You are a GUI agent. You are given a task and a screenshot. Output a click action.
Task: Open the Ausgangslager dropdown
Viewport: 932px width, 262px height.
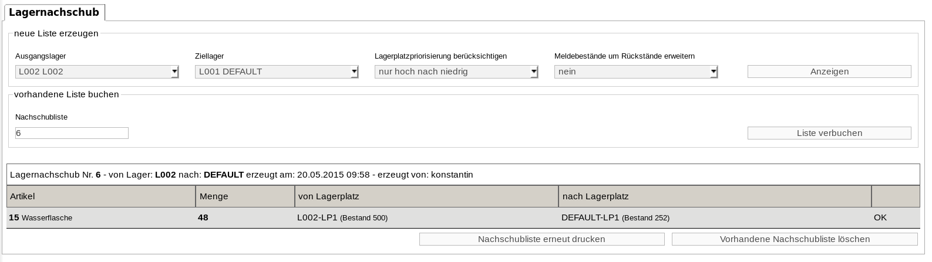click(97, 72)
